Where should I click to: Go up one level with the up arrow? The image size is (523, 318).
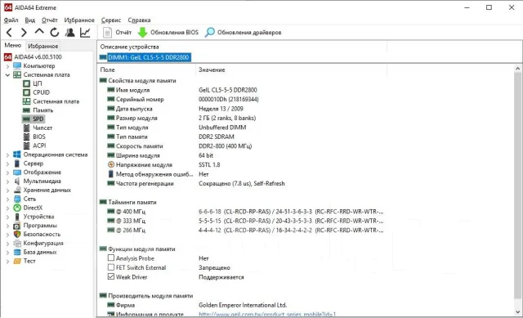tap(39, 32)
